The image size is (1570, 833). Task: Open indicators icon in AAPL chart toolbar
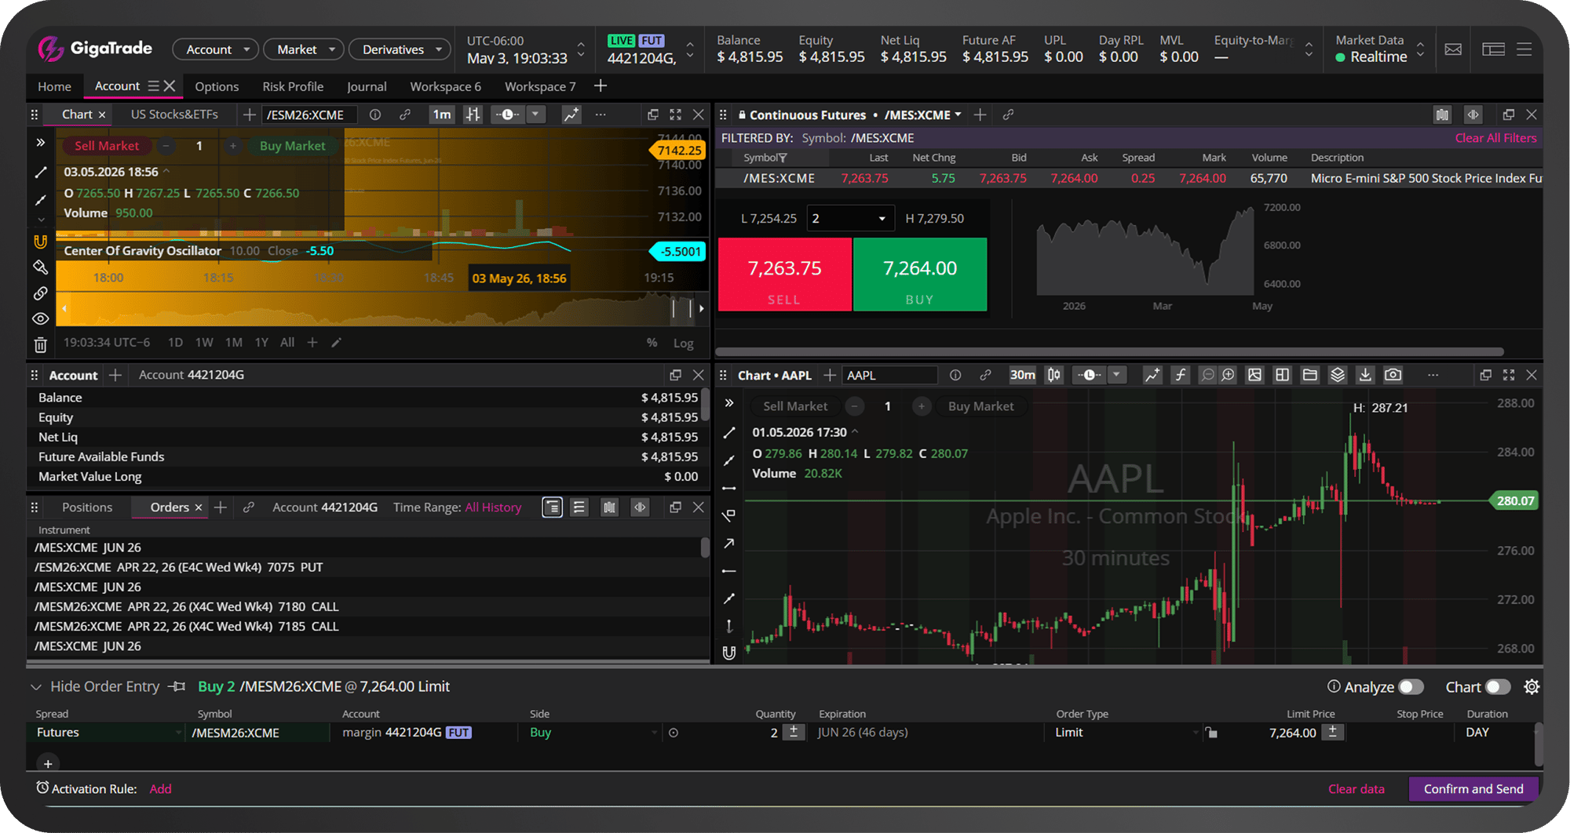[x=1152, y=375]
